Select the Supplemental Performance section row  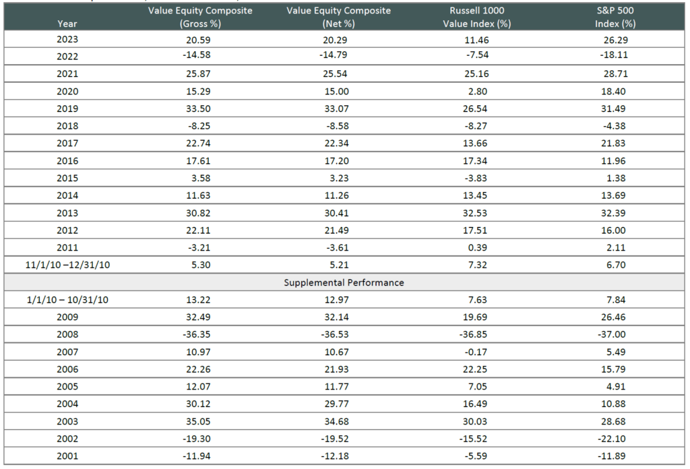pyautogui.click(x=344, y=282)
